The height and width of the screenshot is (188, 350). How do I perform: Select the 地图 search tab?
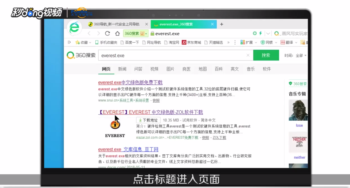click(203, 69)
